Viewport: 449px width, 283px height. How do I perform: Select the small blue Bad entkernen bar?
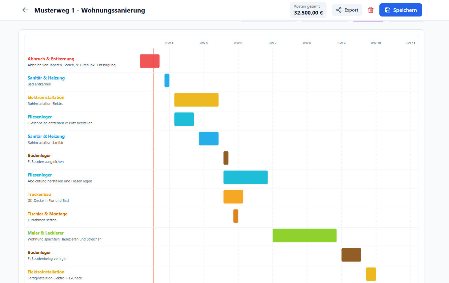pos(167,80)
